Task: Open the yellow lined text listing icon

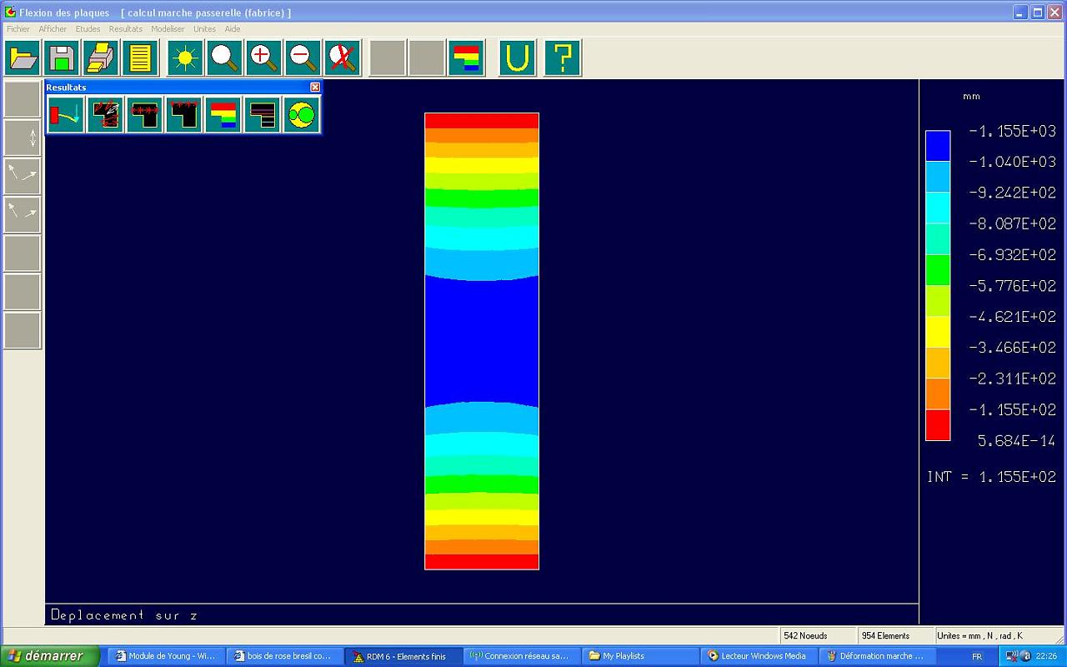Action: [140, 58]
